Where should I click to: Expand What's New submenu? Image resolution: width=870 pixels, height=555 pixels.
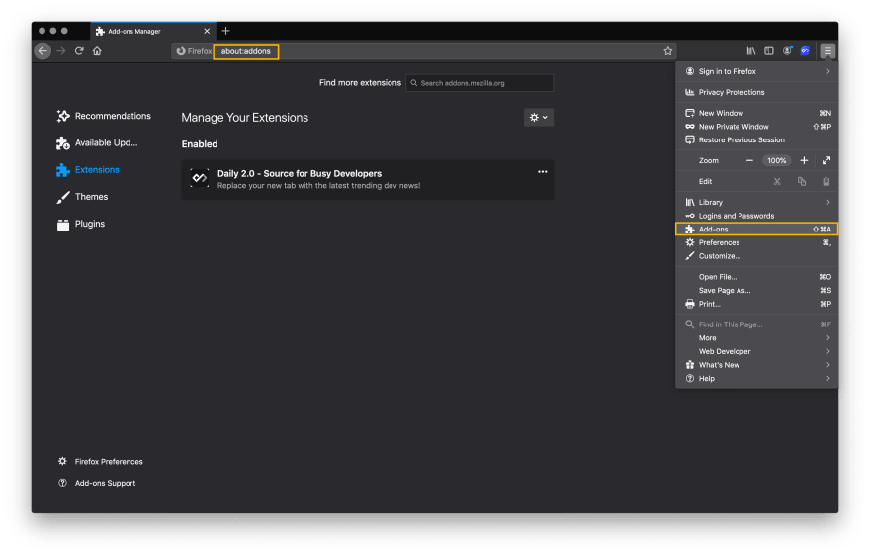[x=757, y=365]
